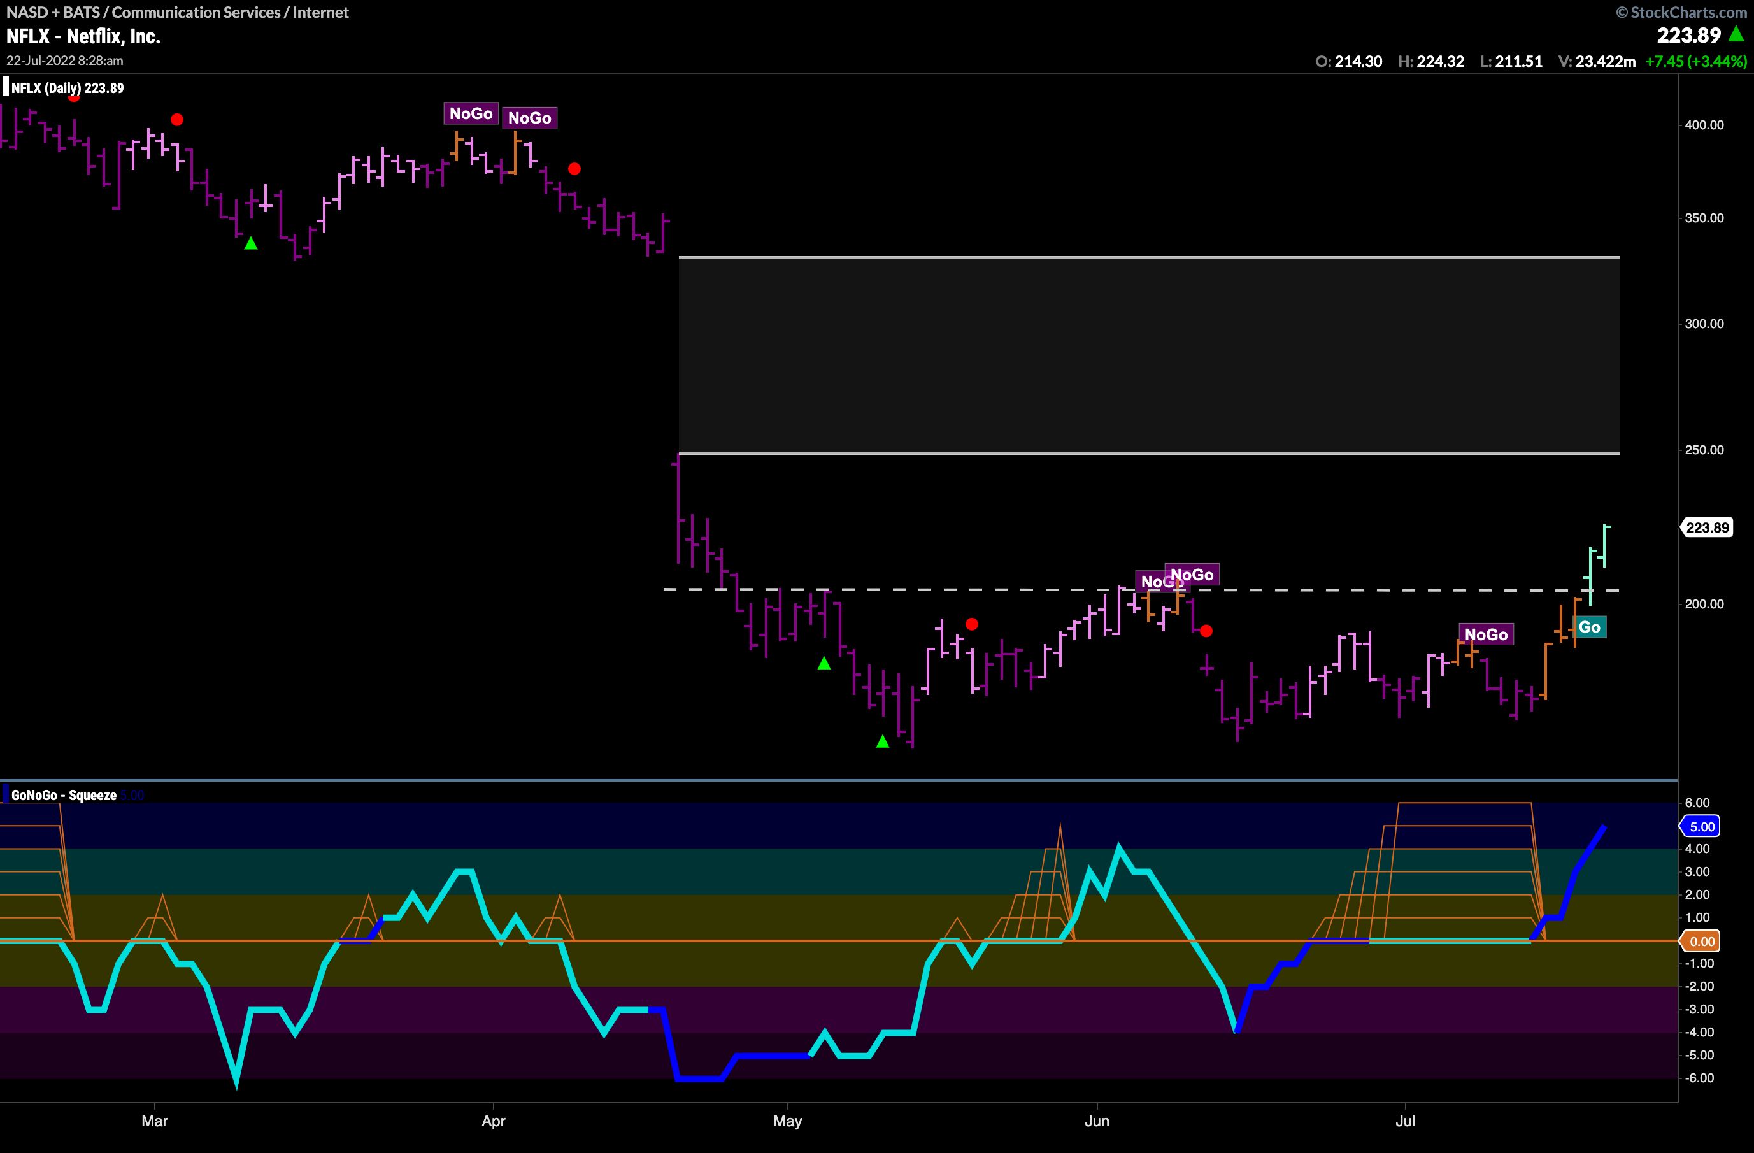Click the date stamp 22-Jul-2022 8:28:am
Viewport: 1754px width, 1153px height.
65,61
